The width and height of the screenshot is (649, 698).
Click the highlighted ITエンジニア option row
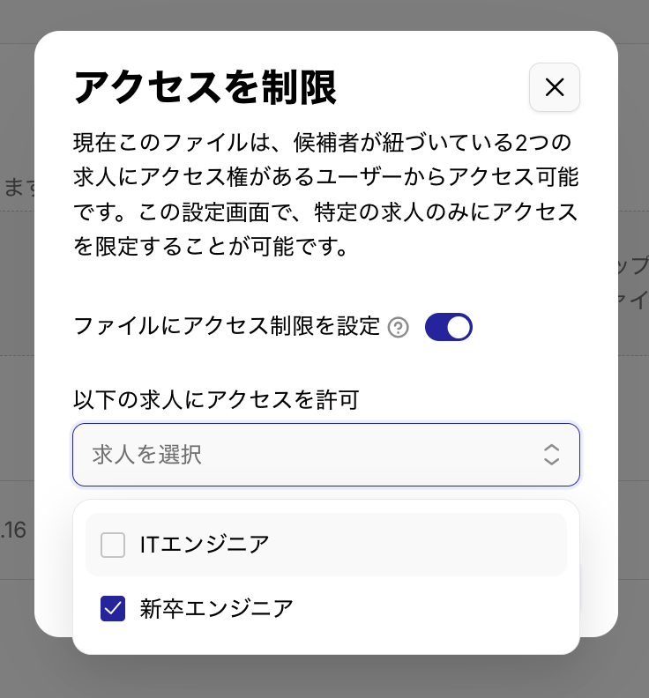[326, 545]
